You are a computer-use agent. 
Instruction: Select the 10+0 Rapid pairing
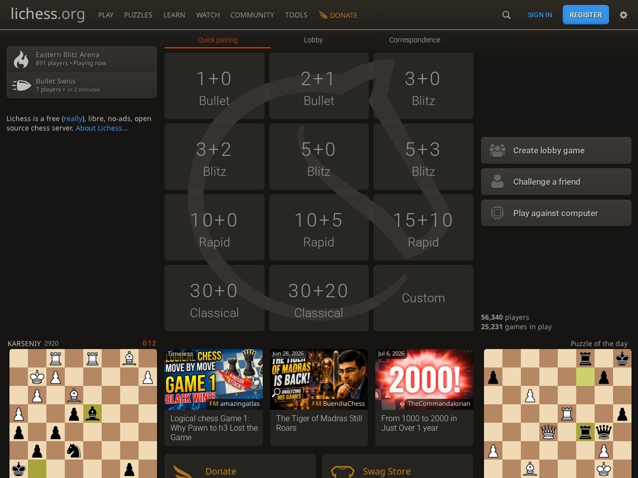[214, 228]
